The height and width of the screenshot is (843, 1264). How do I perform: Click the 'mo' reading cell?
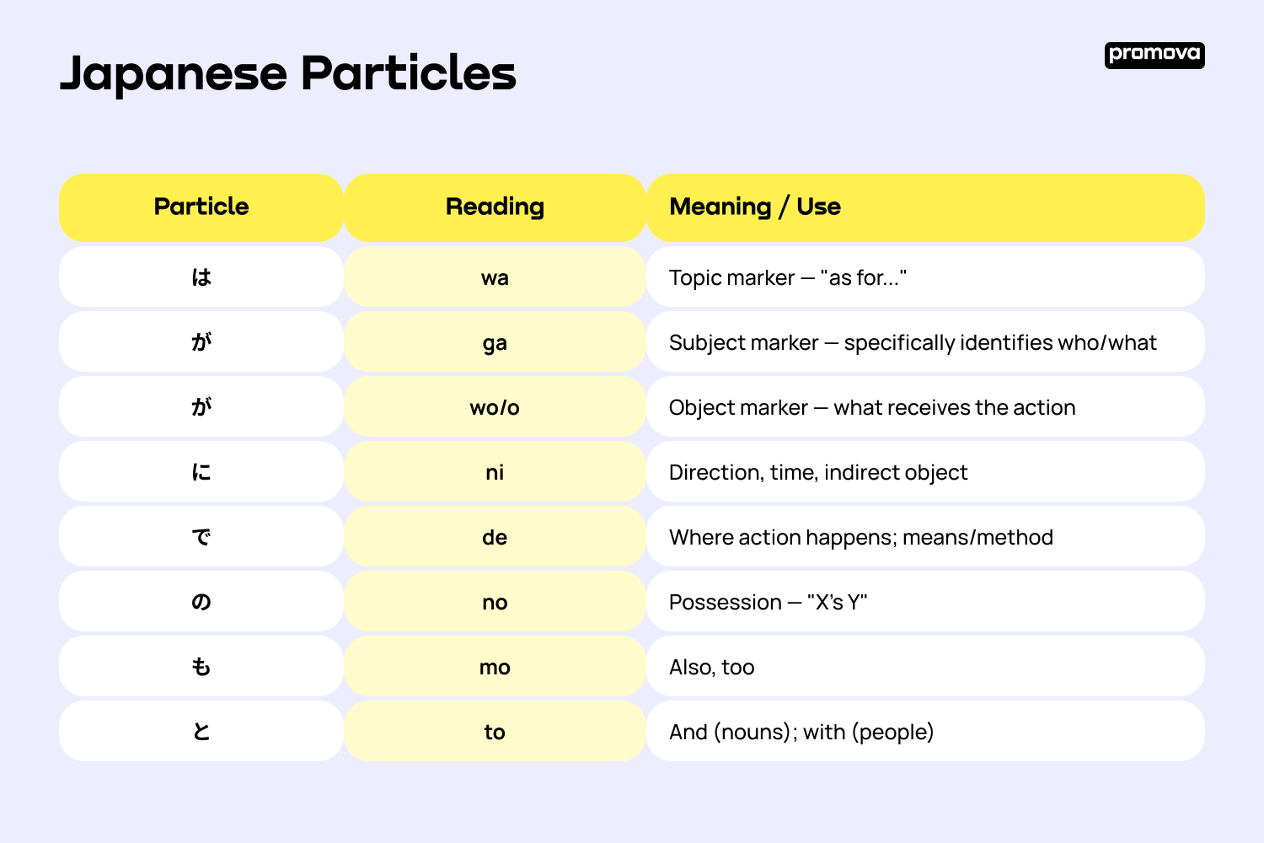pos(495,666)
